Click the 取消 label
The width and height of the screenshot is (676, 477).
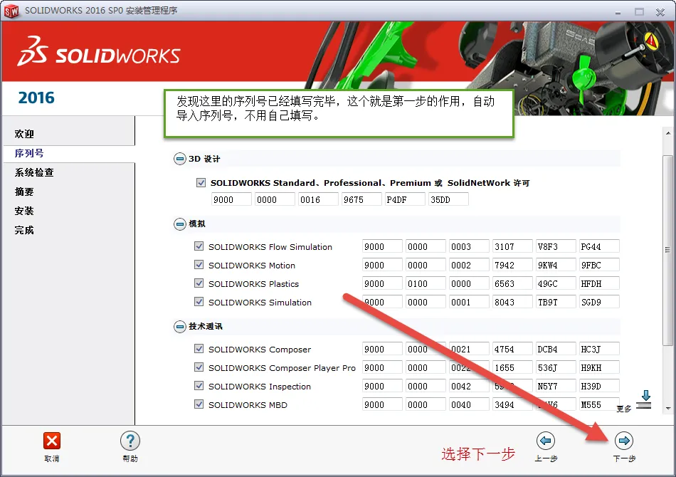52,458
